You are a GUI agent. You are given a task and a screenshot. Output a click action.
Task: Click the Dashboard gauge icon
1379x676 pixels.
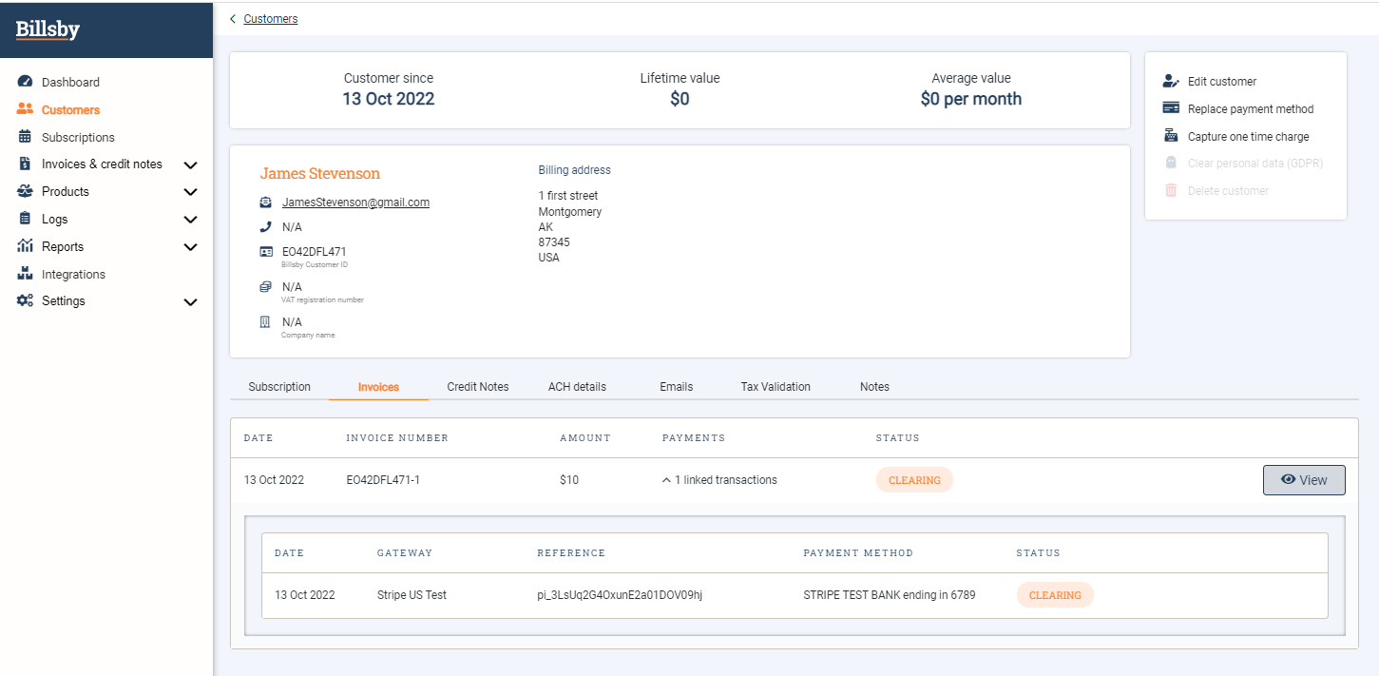click(x=26, y=82)
